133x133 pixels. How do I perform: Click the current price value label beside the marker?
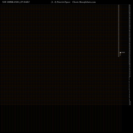pyautogui.click(x=123, y=52)
